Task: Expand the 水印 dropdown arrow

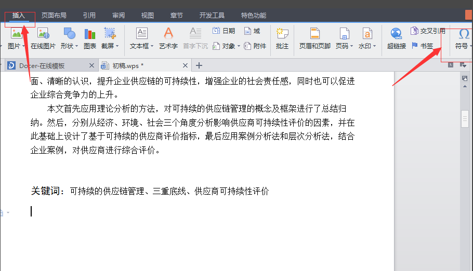Action: click(x=374, y=46)
